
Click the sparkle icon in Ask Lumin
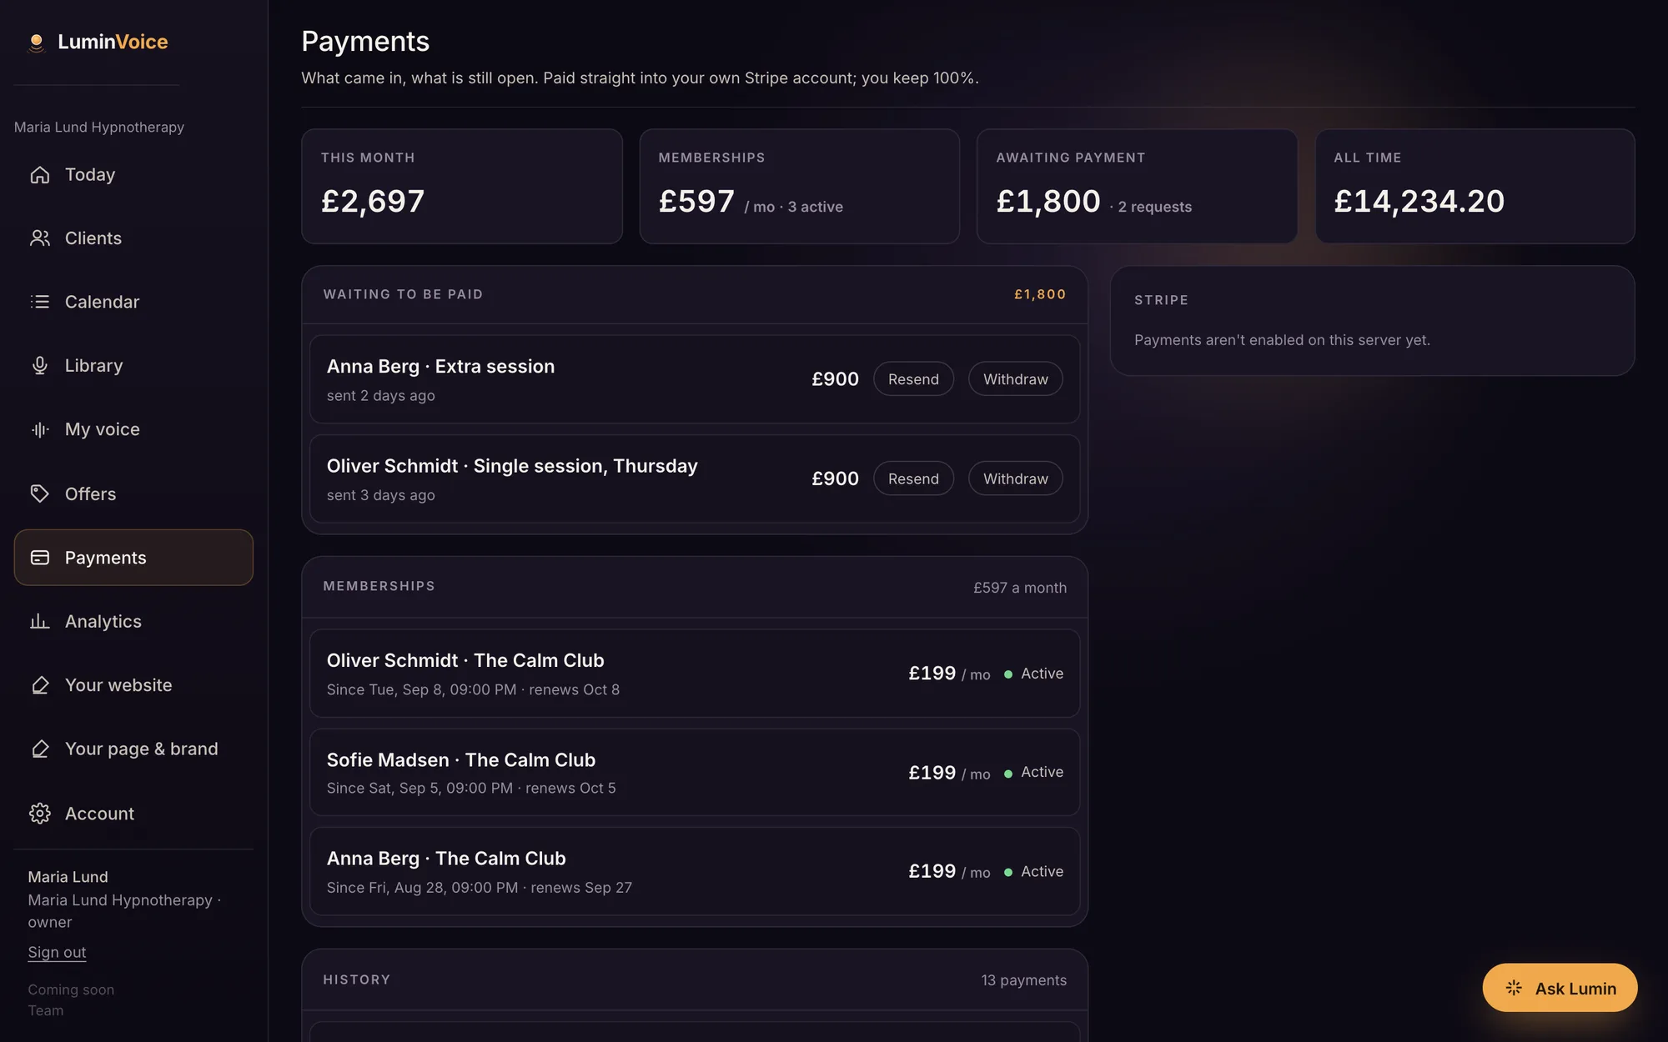pos(1514,989)
